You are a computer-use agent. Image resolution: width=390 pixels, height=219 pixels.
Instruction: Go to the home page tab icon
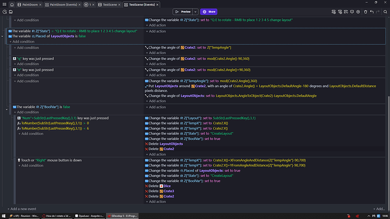tap(12, 5)
